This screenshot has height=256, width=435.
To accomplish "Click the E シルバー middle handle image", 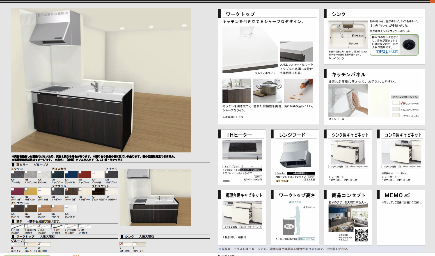I will tap(86, 226).
